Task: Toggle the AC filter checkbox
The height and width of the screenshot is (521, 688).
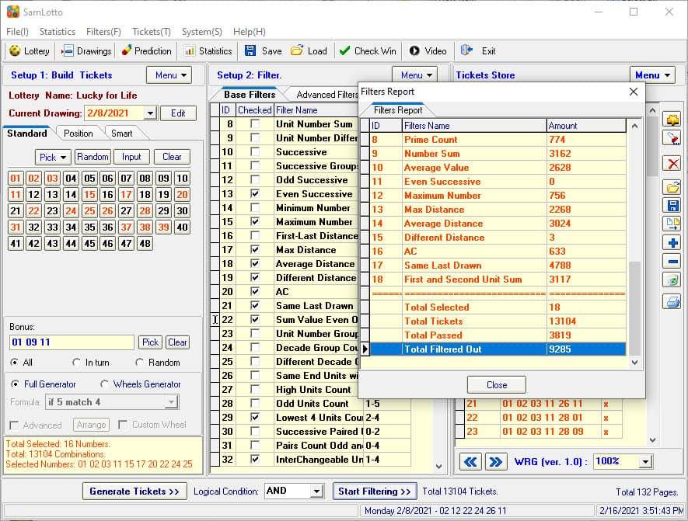Action: (x=255, y=291)
